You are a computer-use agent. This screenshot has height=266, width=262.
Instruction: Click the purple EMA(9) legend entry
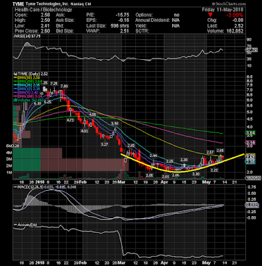click(26, 93)
